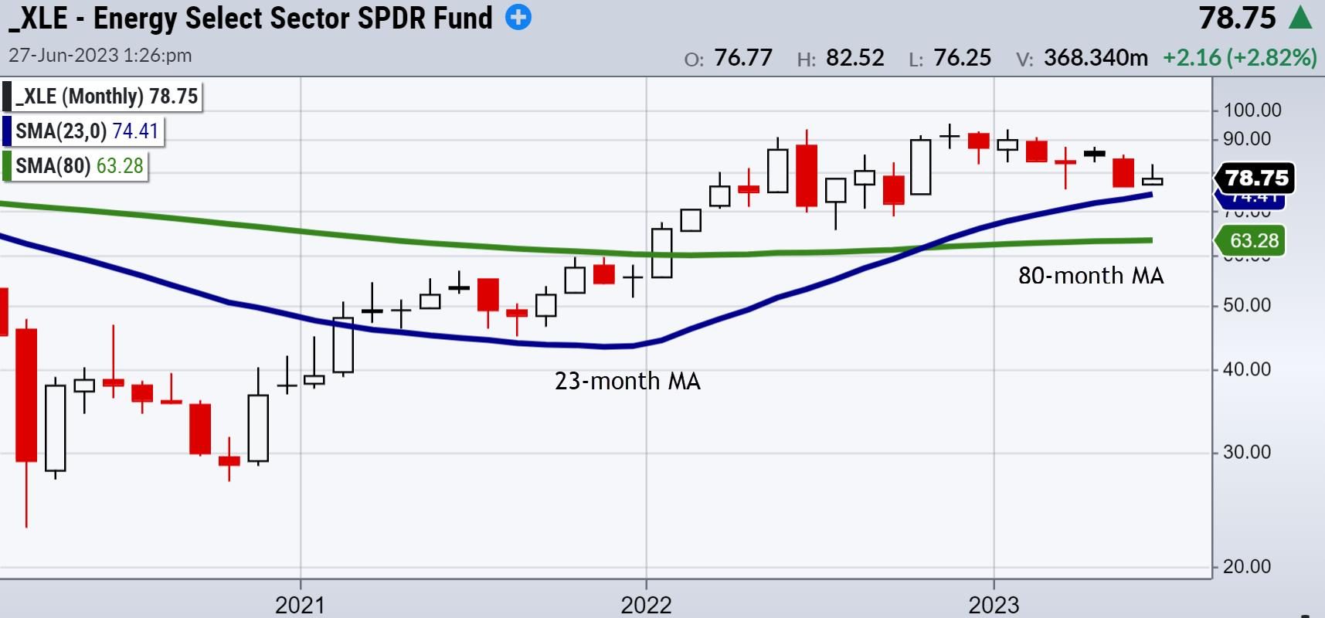Click the 20.00 price axis label
The height and width of the screenshot is (618, 1325).
(x=1247, y=566)
